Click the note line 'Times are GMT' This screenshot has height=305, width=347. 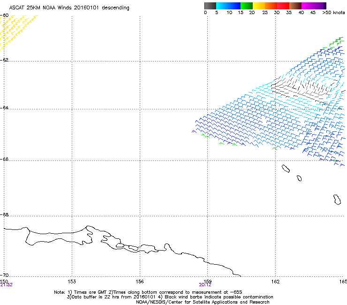pyautogui.click(x=91, y=292)
